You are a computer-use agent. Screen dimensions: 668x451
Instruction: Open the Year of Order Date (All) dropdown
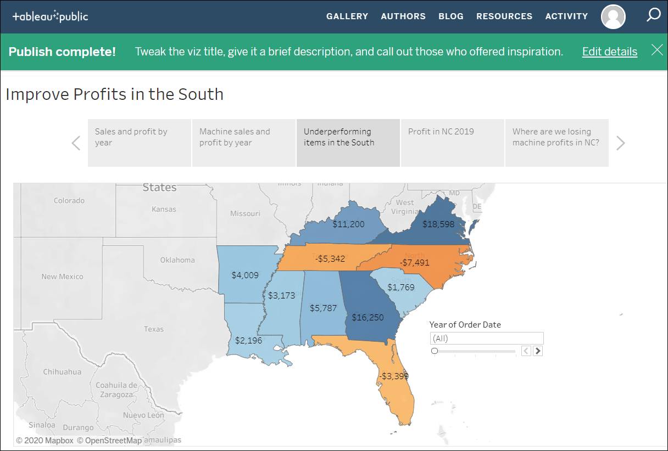(486, 338)
